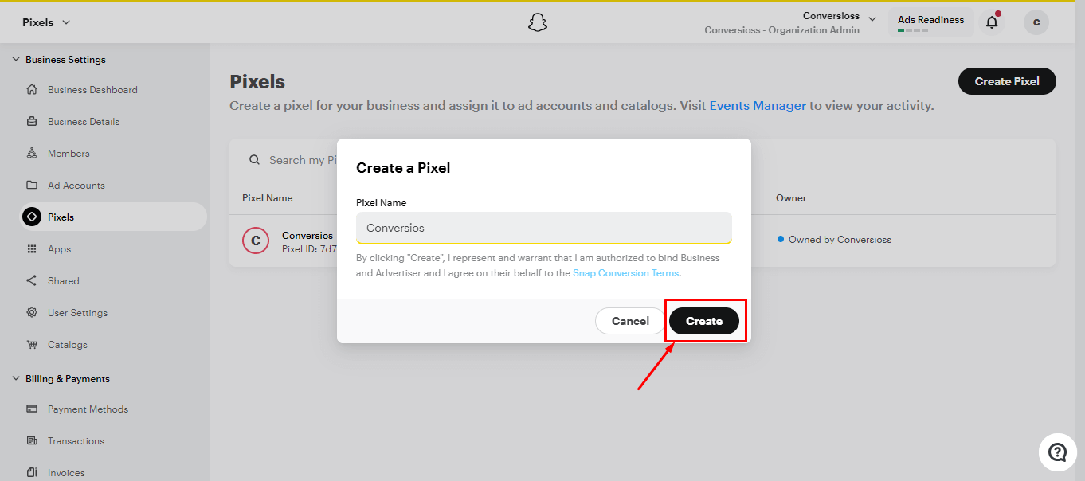Open the help chat bubble icon
Image resolution: width=1085 pixels, height=481 pixels.
click(x=1057, y=452)
